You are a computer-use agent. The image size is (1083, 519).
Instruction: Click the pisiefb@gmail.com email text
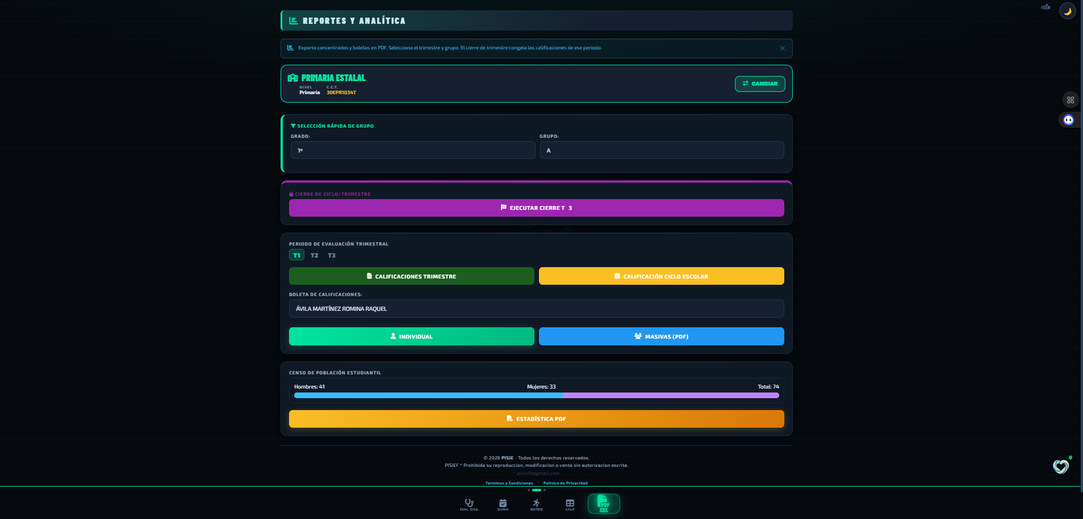538,473
